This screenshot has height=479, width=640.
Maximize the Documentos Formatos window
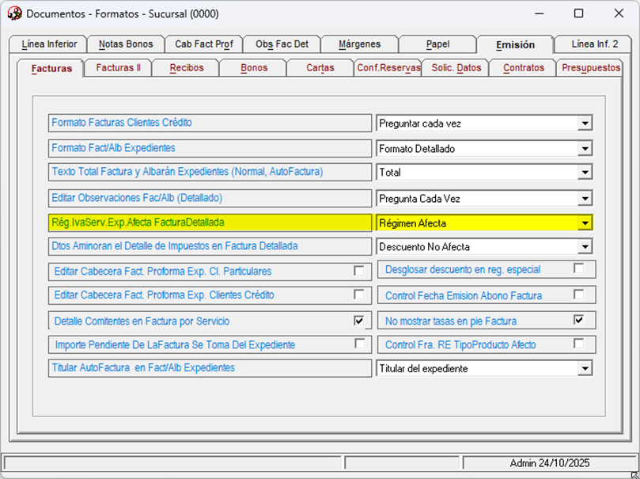(x=578, y=13)
